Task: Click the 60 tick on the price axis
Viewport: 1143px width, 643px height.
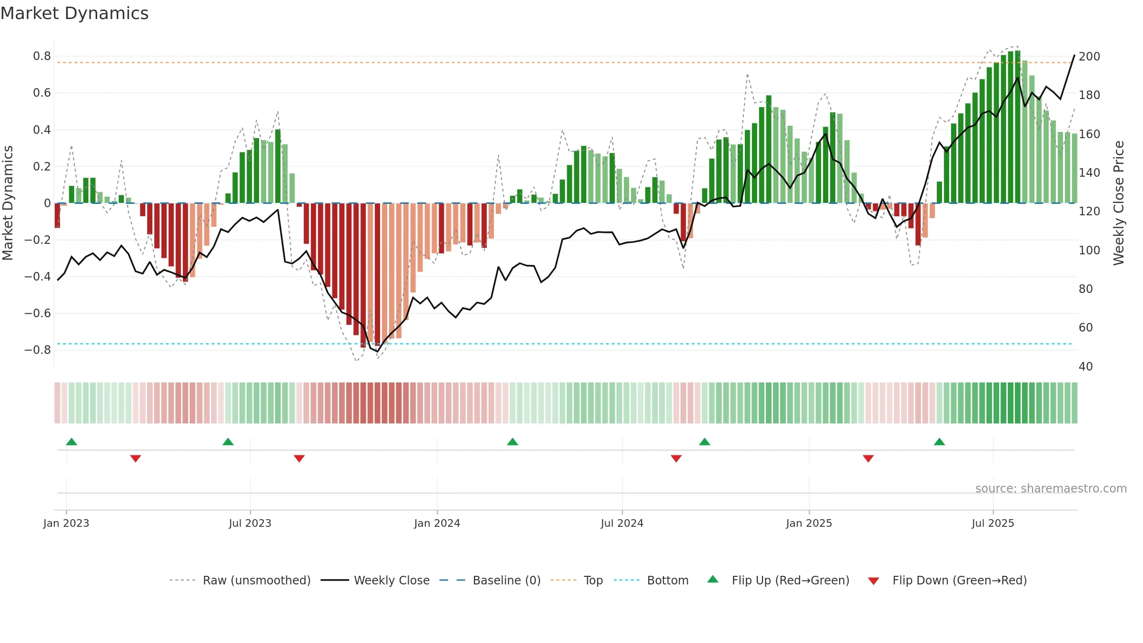Action: pyautogui.click(x=1086, y=328)
